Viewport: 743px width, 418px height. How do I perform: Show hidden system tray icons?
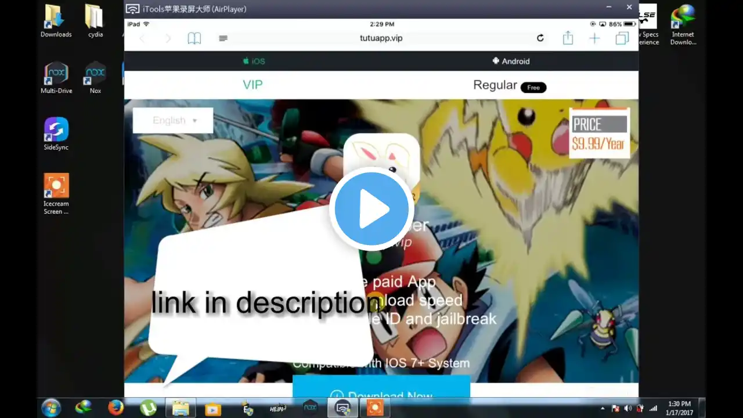(603, 408)
